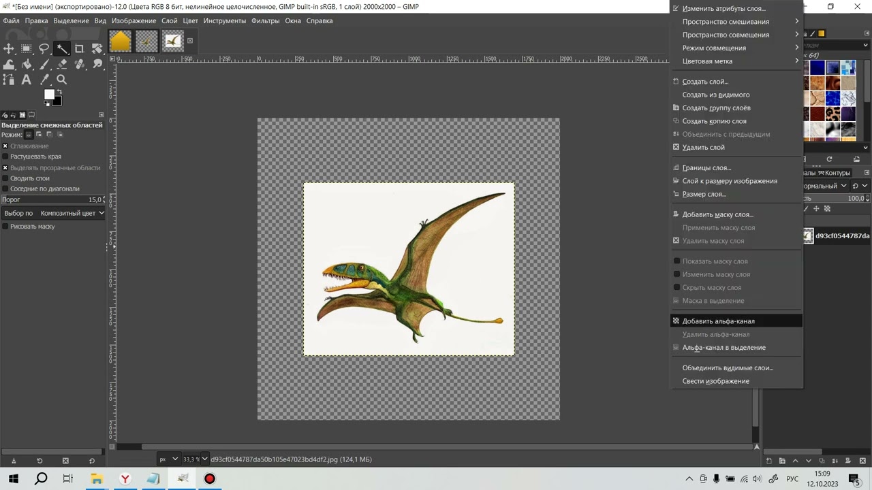This screenshot has height=490, width=872.
Task: Expand Пространство смешивания submenu
Action: pos(736,22)
